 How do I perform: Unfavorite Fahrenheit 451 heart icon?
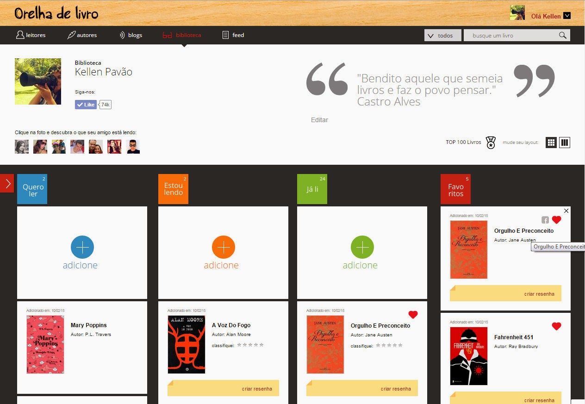[x=556, y=326]
